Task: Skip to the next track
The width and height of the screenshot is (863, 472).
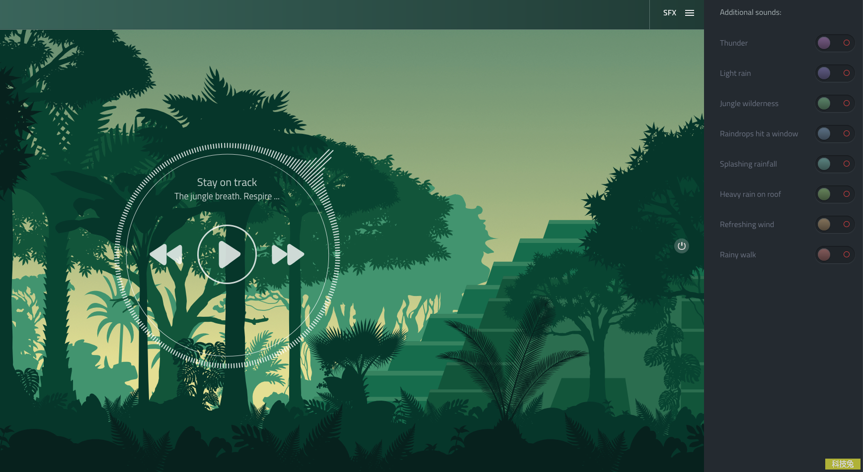Action: click(x=288, y=254)
